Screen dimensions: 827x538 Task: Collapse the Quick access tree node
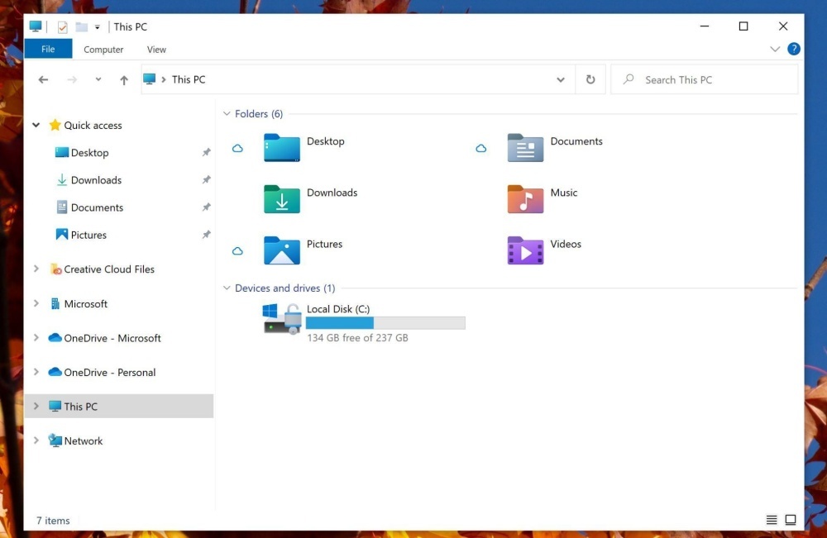click(36, 126)
